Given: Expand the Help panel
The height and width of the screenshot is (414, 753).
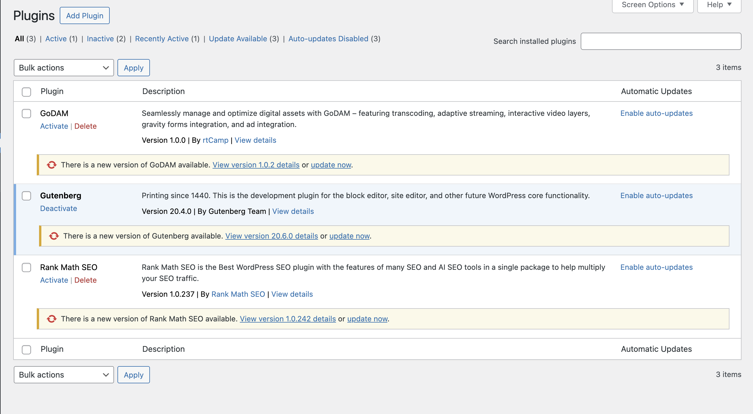Looking at the screenshot, I should [719, 5].
